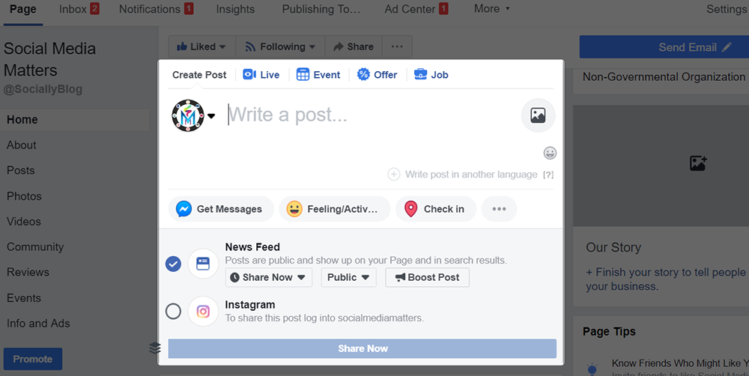Click Write post in another language text

click(x=471, y=175)
